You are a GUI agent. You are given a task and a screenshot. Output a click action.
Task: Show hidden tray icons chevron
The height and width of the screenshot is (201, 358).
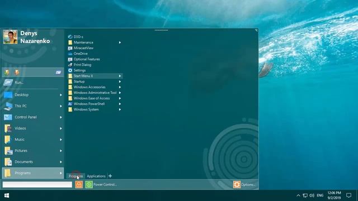point(298,195)
